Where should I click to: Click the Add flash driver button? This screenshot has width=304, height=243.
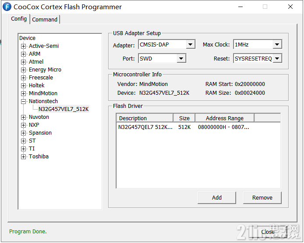pyautogui.click(x=217, y=197)
